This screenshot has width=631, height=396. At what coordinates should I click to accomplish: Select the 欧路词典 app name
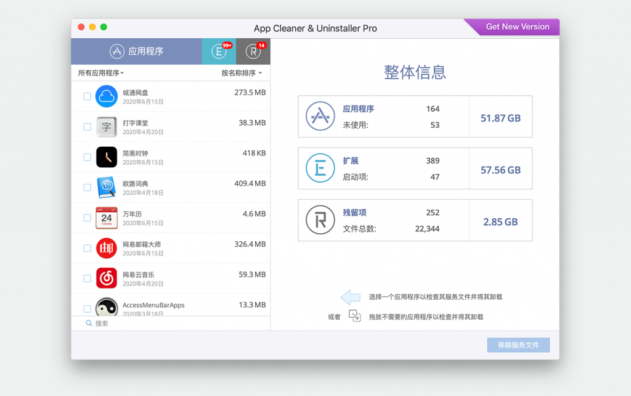[135, 184]
